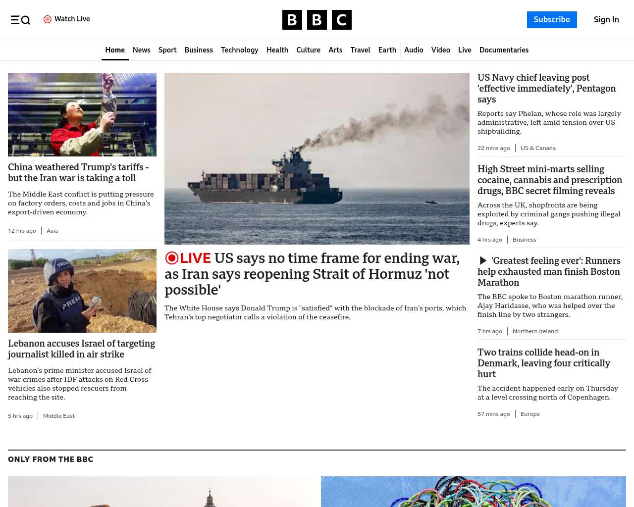Open Boston Marathon runners headline
Viewport: 634px width, 507px height.
pyautogui.click(x=549, y=271)
